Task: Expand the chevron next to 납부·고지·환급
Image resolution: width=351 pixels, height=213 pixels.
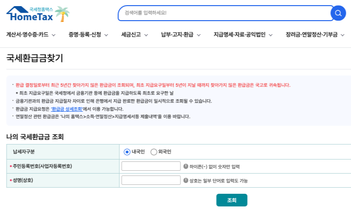Action: point(199,35)
